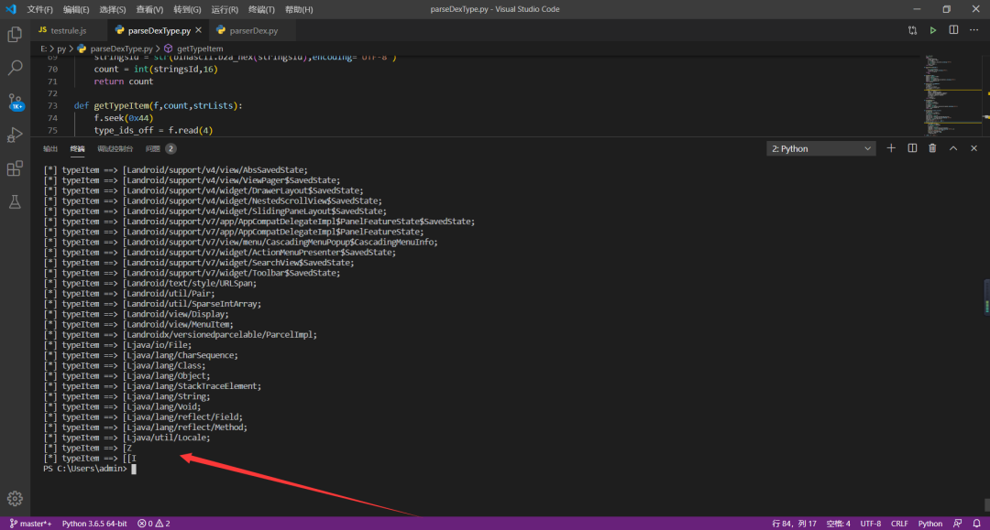The height and width of the screenshot is (530, 990).
Task: Click the [Ljava/lang/String; terminal line
Action: [126, 396]
